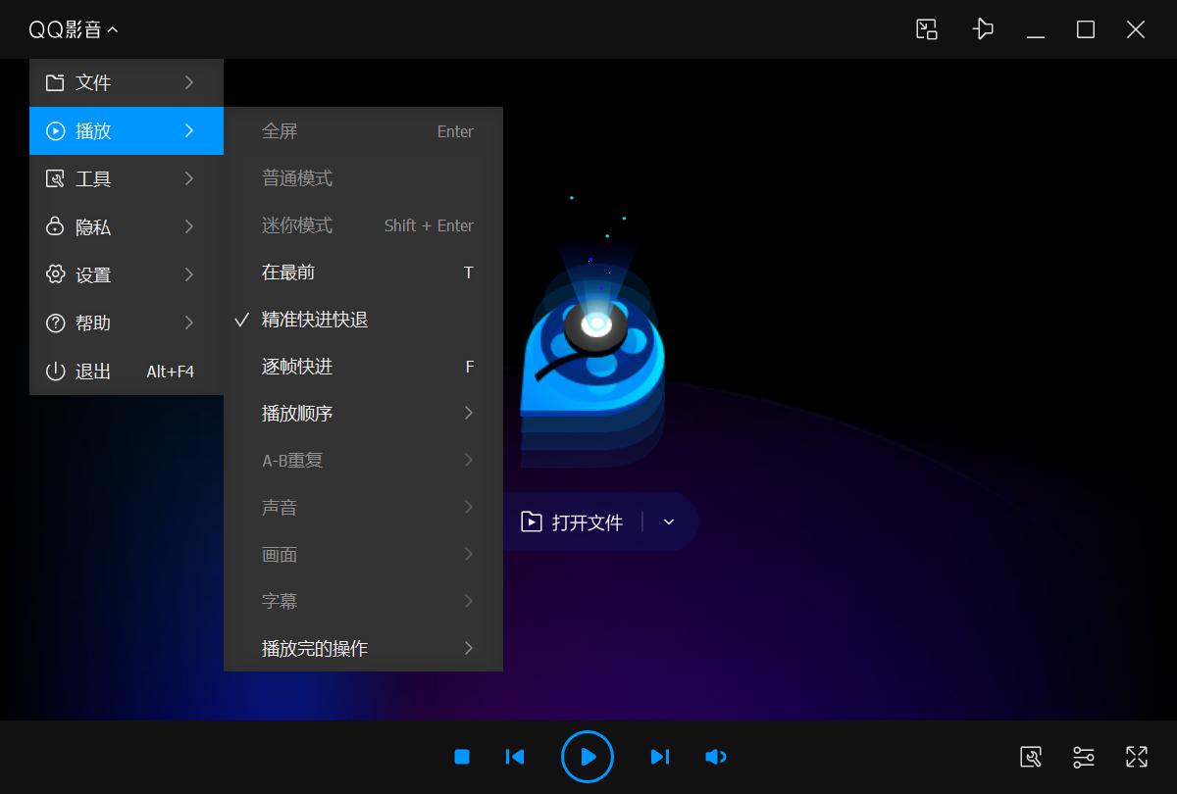This screenshot has height=794, width=1177.
Task: Expand the 播放完的操作 submenu
Action: (315, 648)
